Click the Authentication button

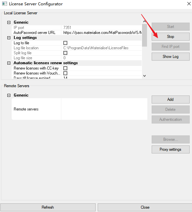[x=170, y=119]
